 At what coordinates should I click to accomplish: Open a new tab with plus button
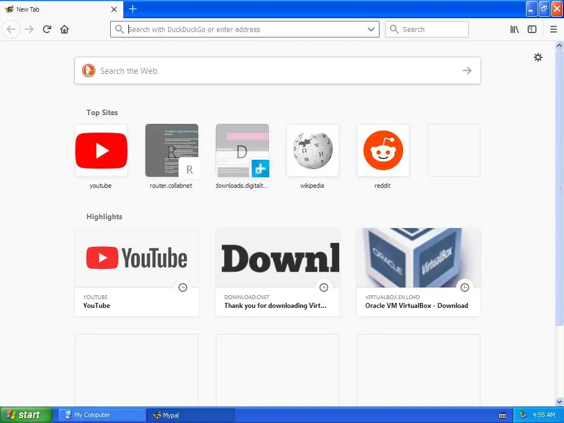[x=132, y=9]
